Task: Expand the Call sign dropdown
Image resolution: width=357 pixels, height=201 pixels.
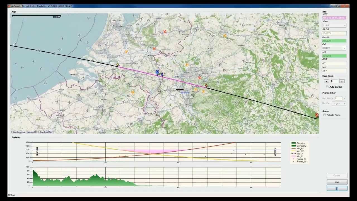Action: [x=334, y=48]
